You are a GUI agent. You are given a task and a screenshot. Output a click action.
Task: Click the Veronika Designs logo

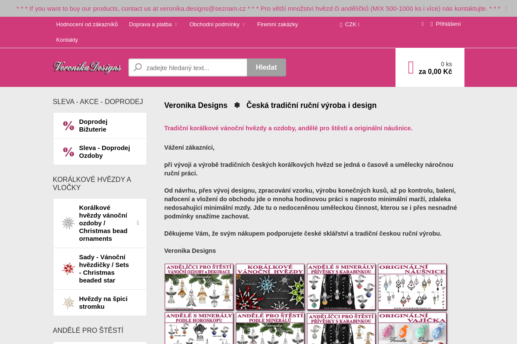click(x=87, y=67)
